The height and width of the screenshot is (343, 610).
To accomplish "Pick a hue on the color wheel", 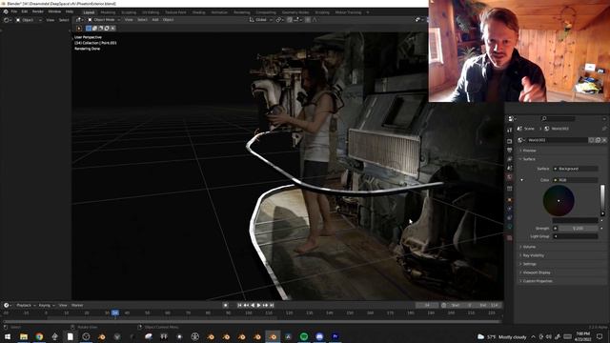I will tap(559, 201).
